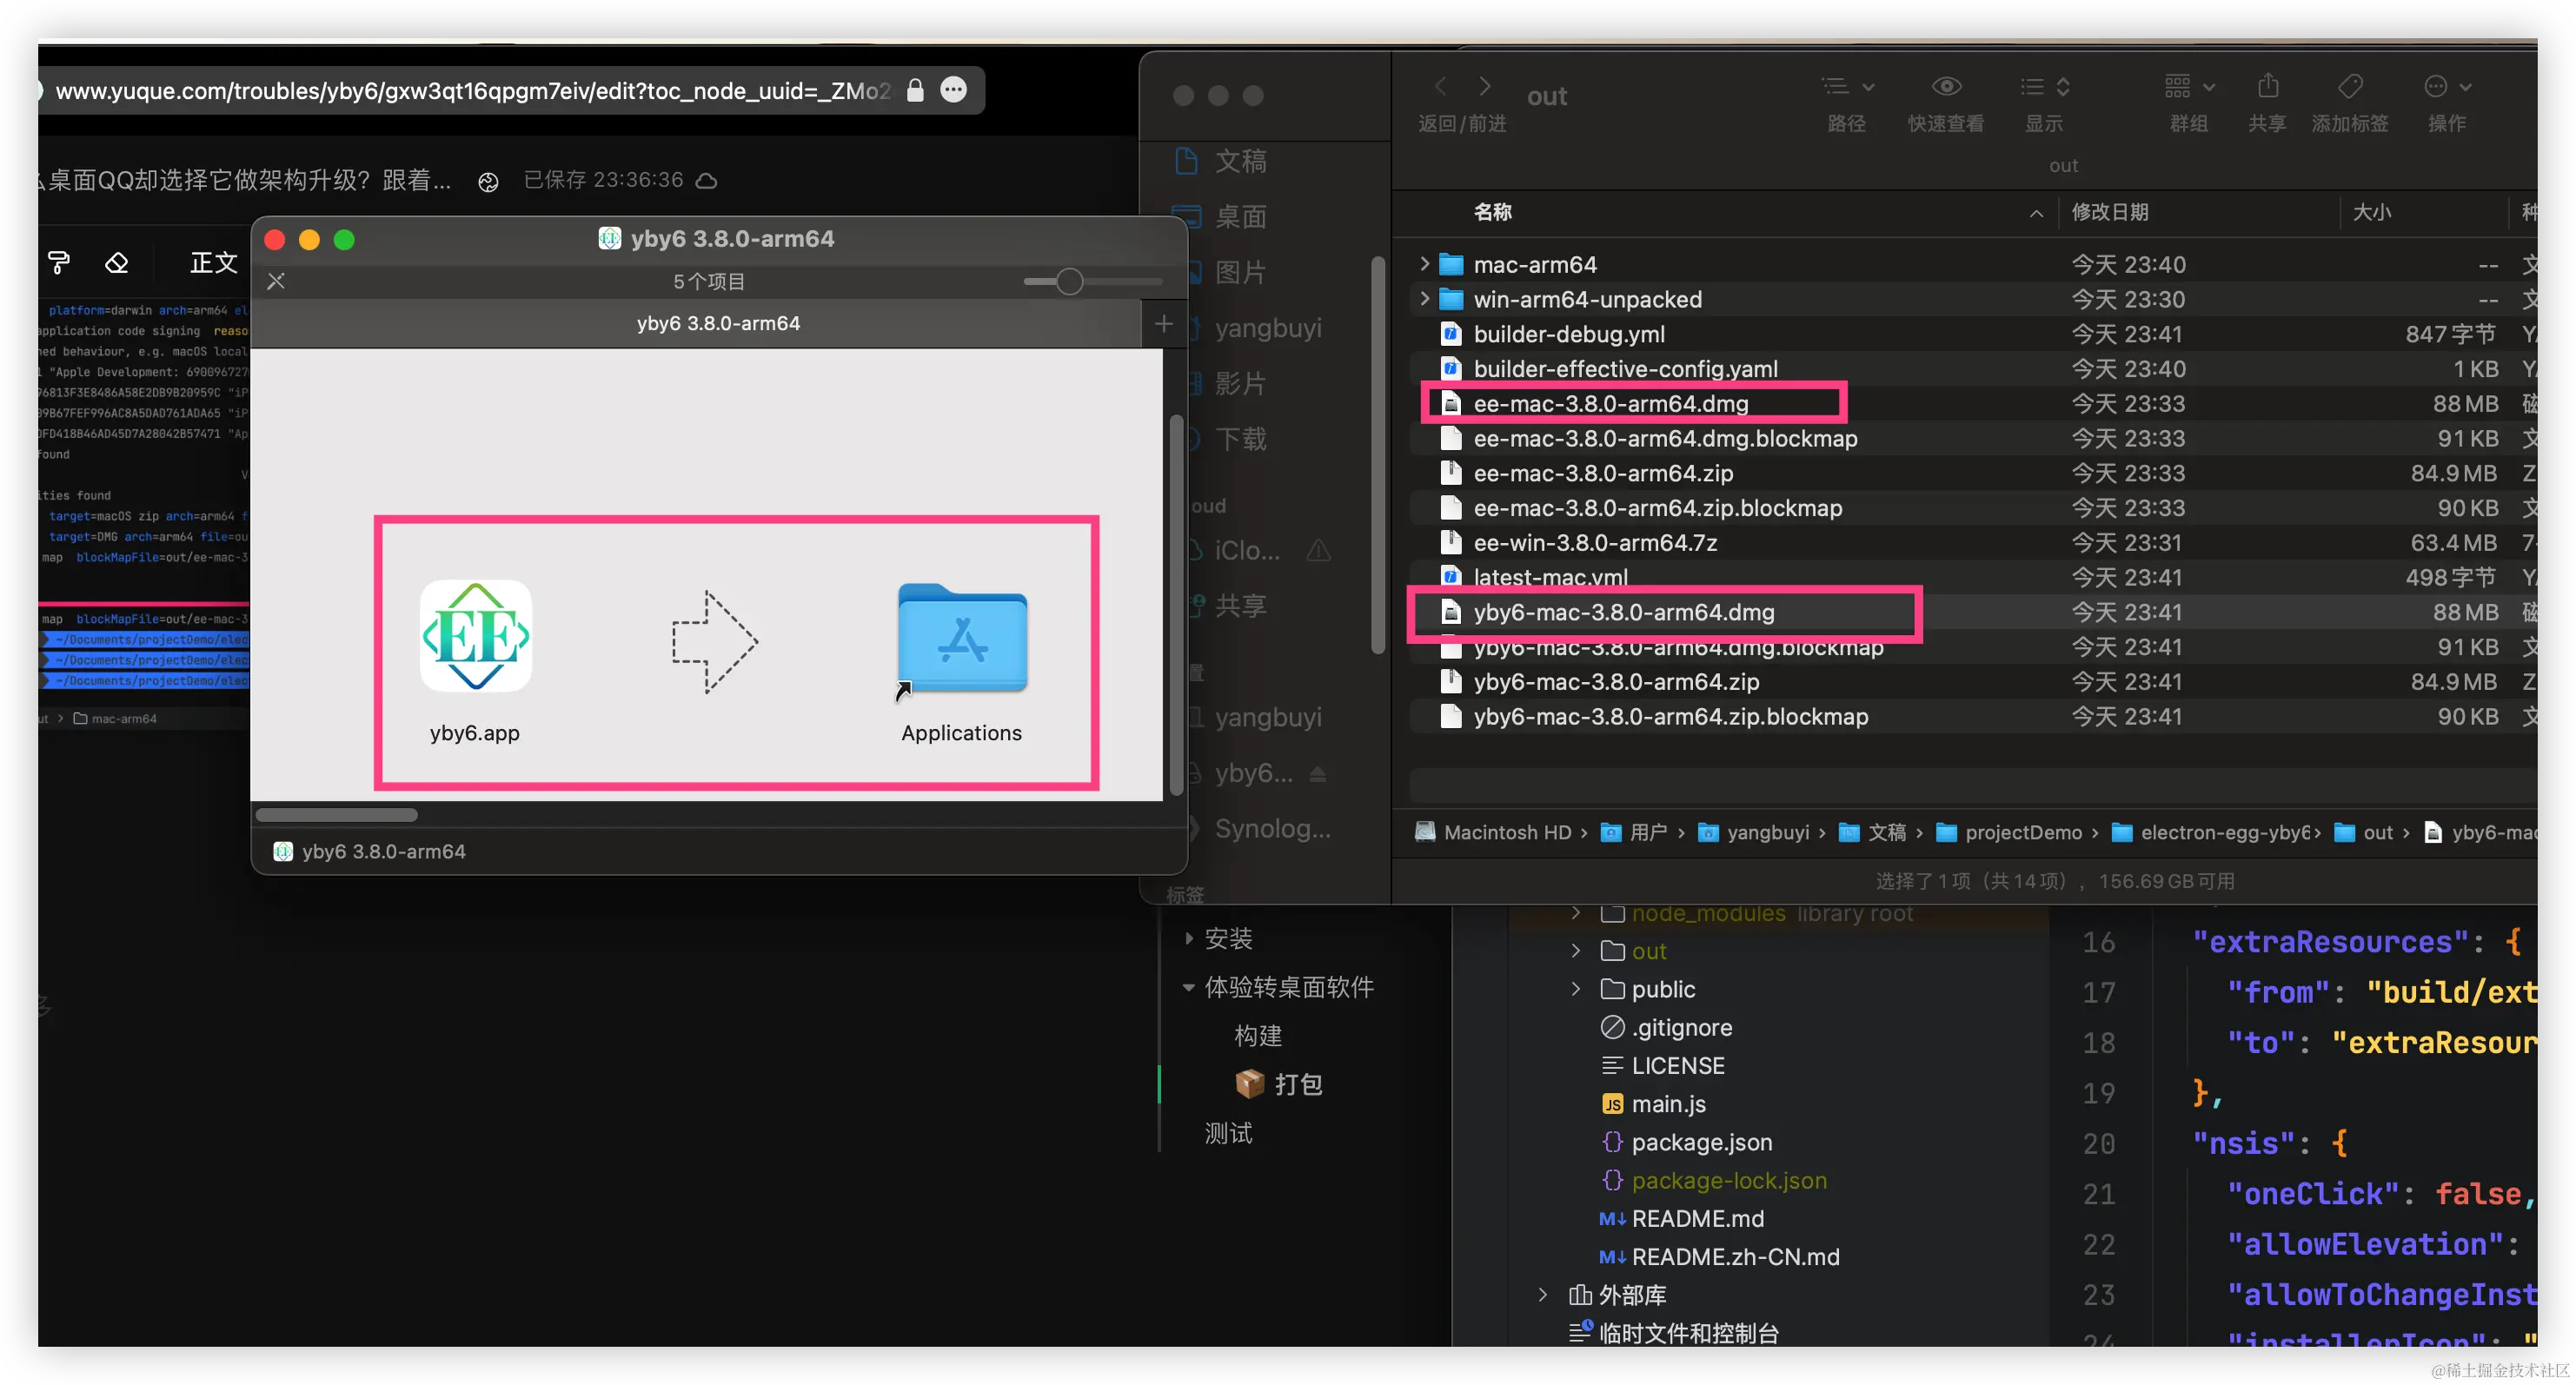Image resolution: width=2576 pixels, height=1385 pixels.
Task: Click the format painter icon in editor
Action: pyautogui.click(x=58, y=263)
